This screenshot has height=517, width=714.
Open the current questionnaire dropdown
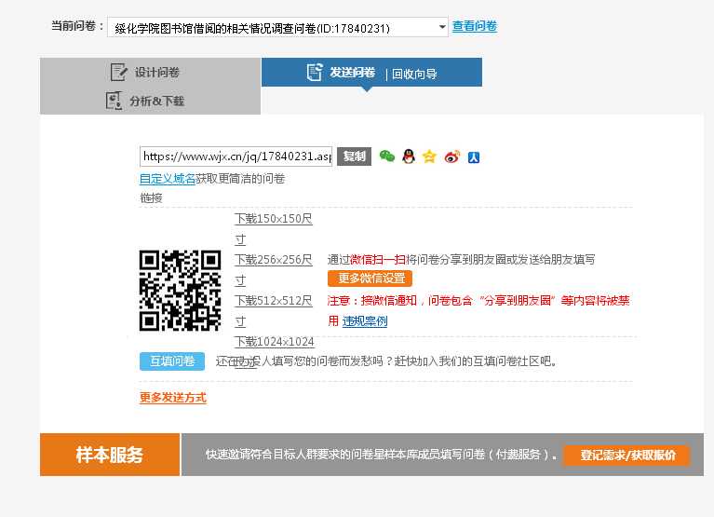tap(277, 28)
